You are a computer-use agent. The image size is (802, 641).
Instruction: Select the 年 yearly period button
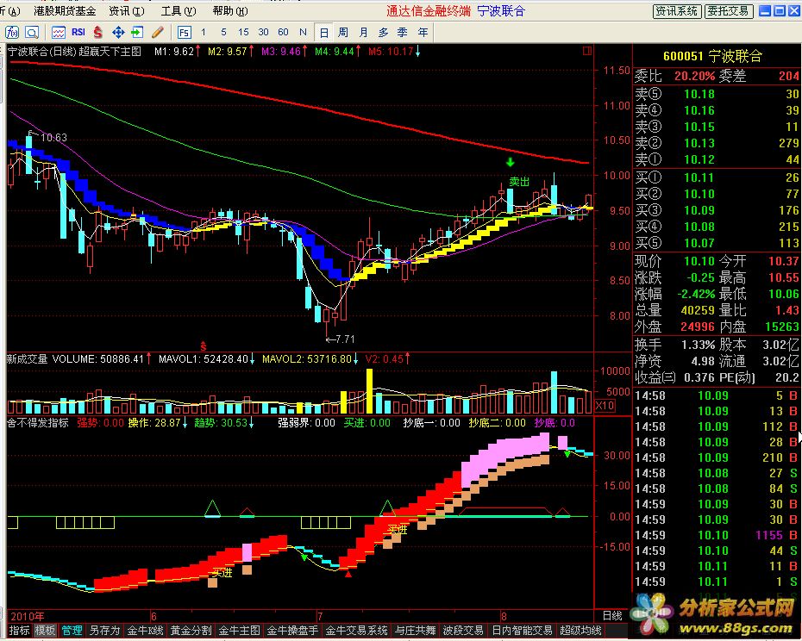tap(423, 32)
